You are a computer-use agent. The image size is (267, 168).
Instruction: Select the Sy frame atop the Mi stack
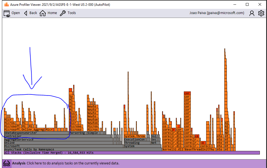(x=72, y=97)
